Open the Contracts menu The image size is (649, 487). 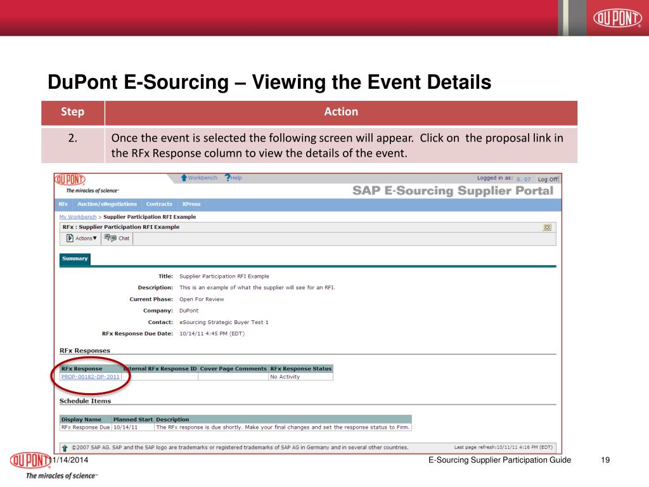pyautogui.click(x=159, y=204)
